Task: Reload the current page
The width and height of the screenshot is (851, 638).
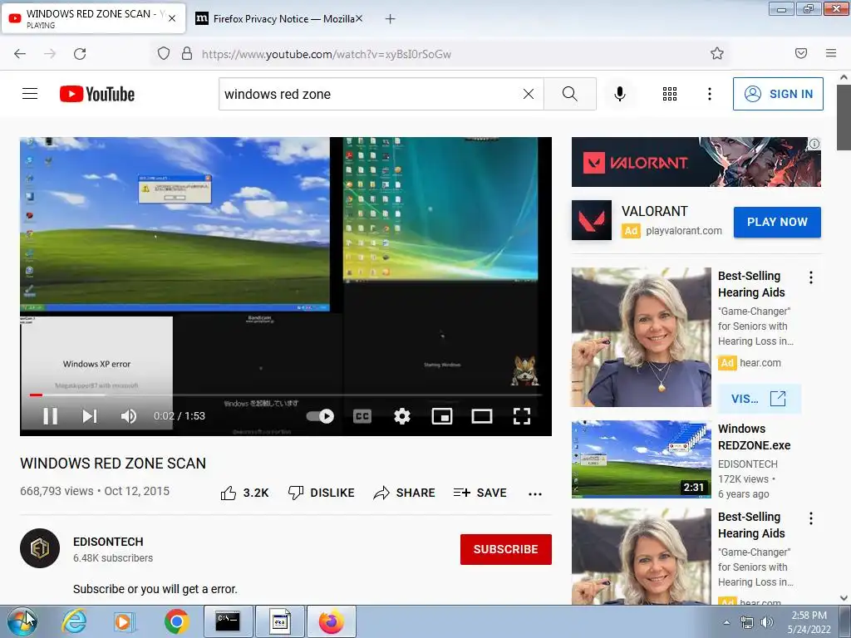Action: click(x=80, y=53)
